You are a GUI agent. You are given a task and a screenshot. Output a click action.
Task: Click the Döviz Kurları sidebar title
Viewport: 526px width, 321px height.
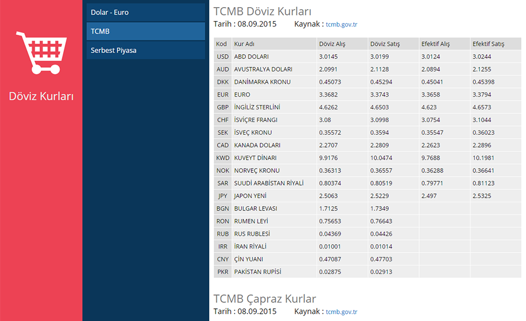click(41, 96)
